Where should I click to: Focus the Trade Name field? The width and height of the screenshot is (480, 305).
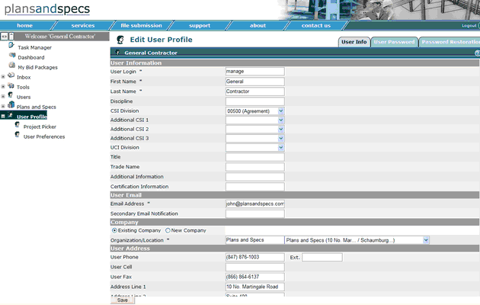click(x=255, y=166)
